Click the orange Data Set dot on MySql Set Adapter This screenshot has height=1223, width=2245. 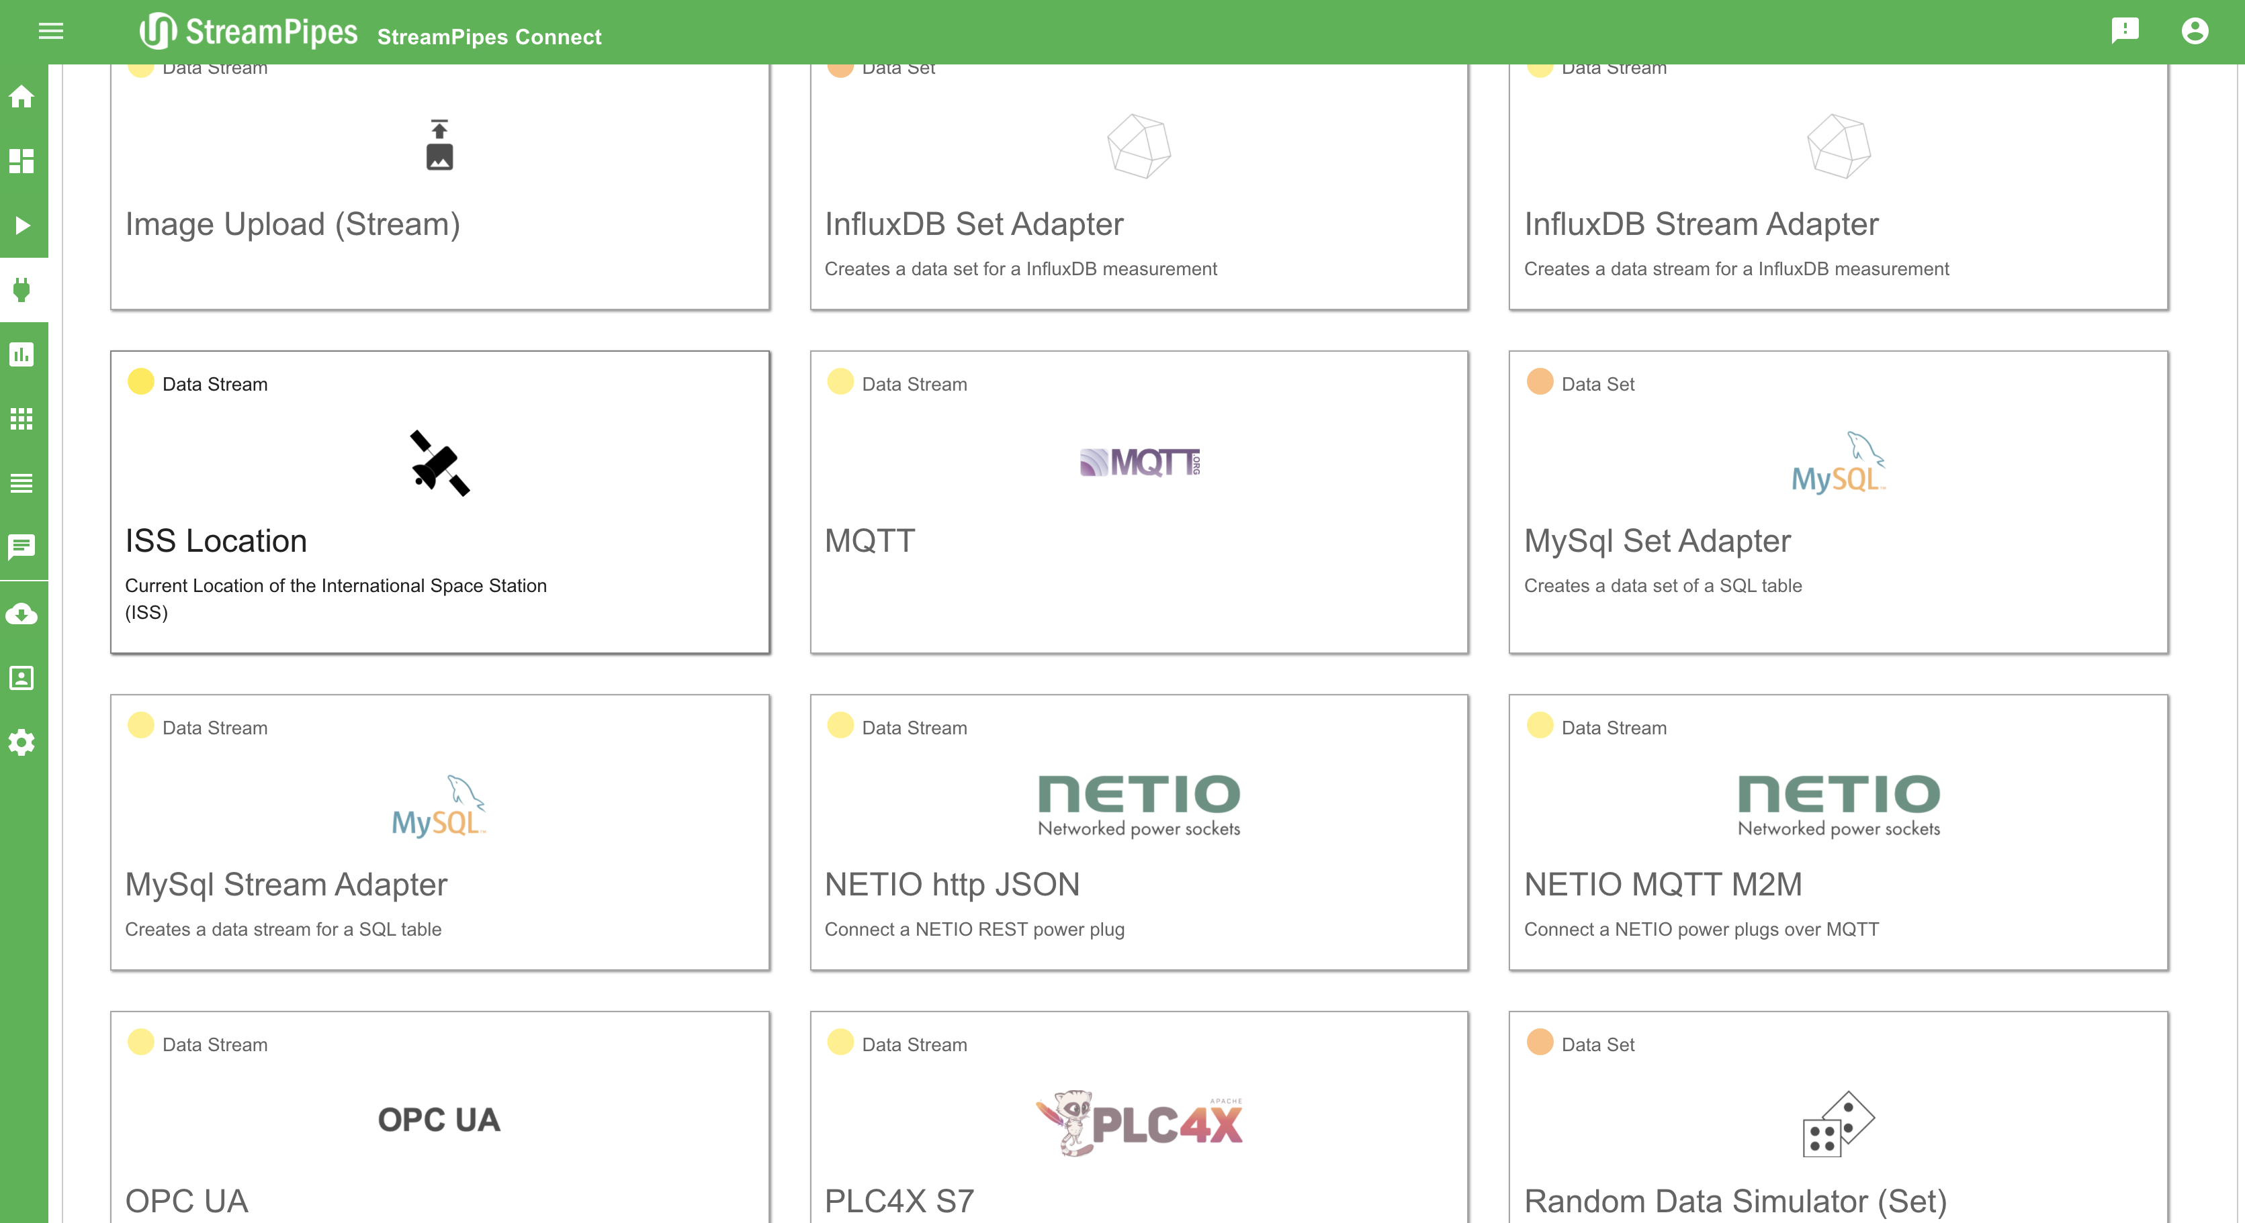1540,381
